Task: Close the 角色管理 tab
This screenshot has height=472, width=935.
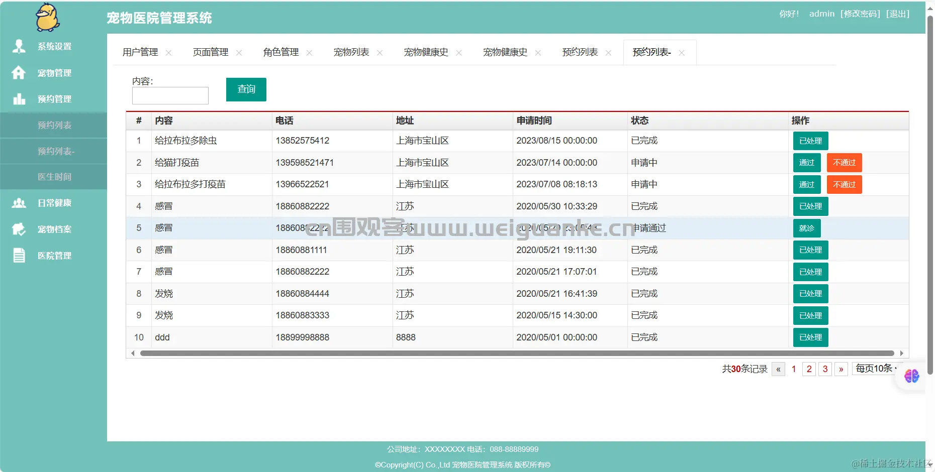Action: 309,53
